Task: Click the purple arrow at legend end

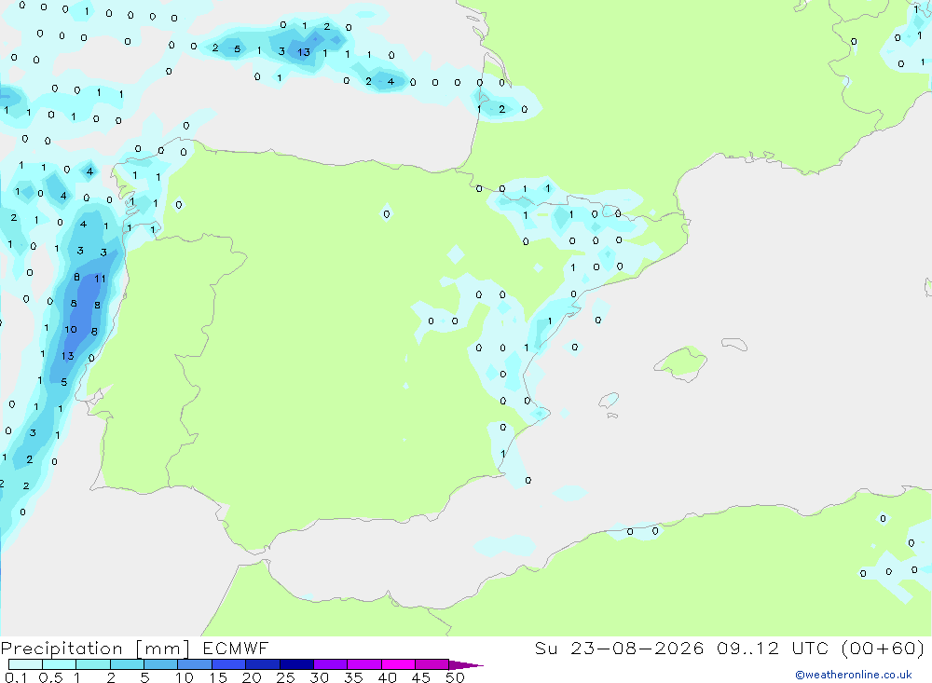Action: pos(465,664)
